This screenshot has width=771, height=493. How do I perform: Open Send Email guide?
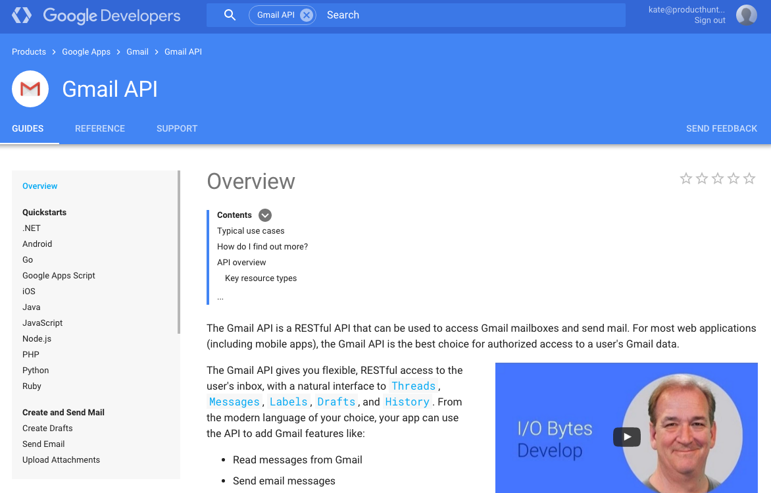pyautogui.click(x=43, y=444)
